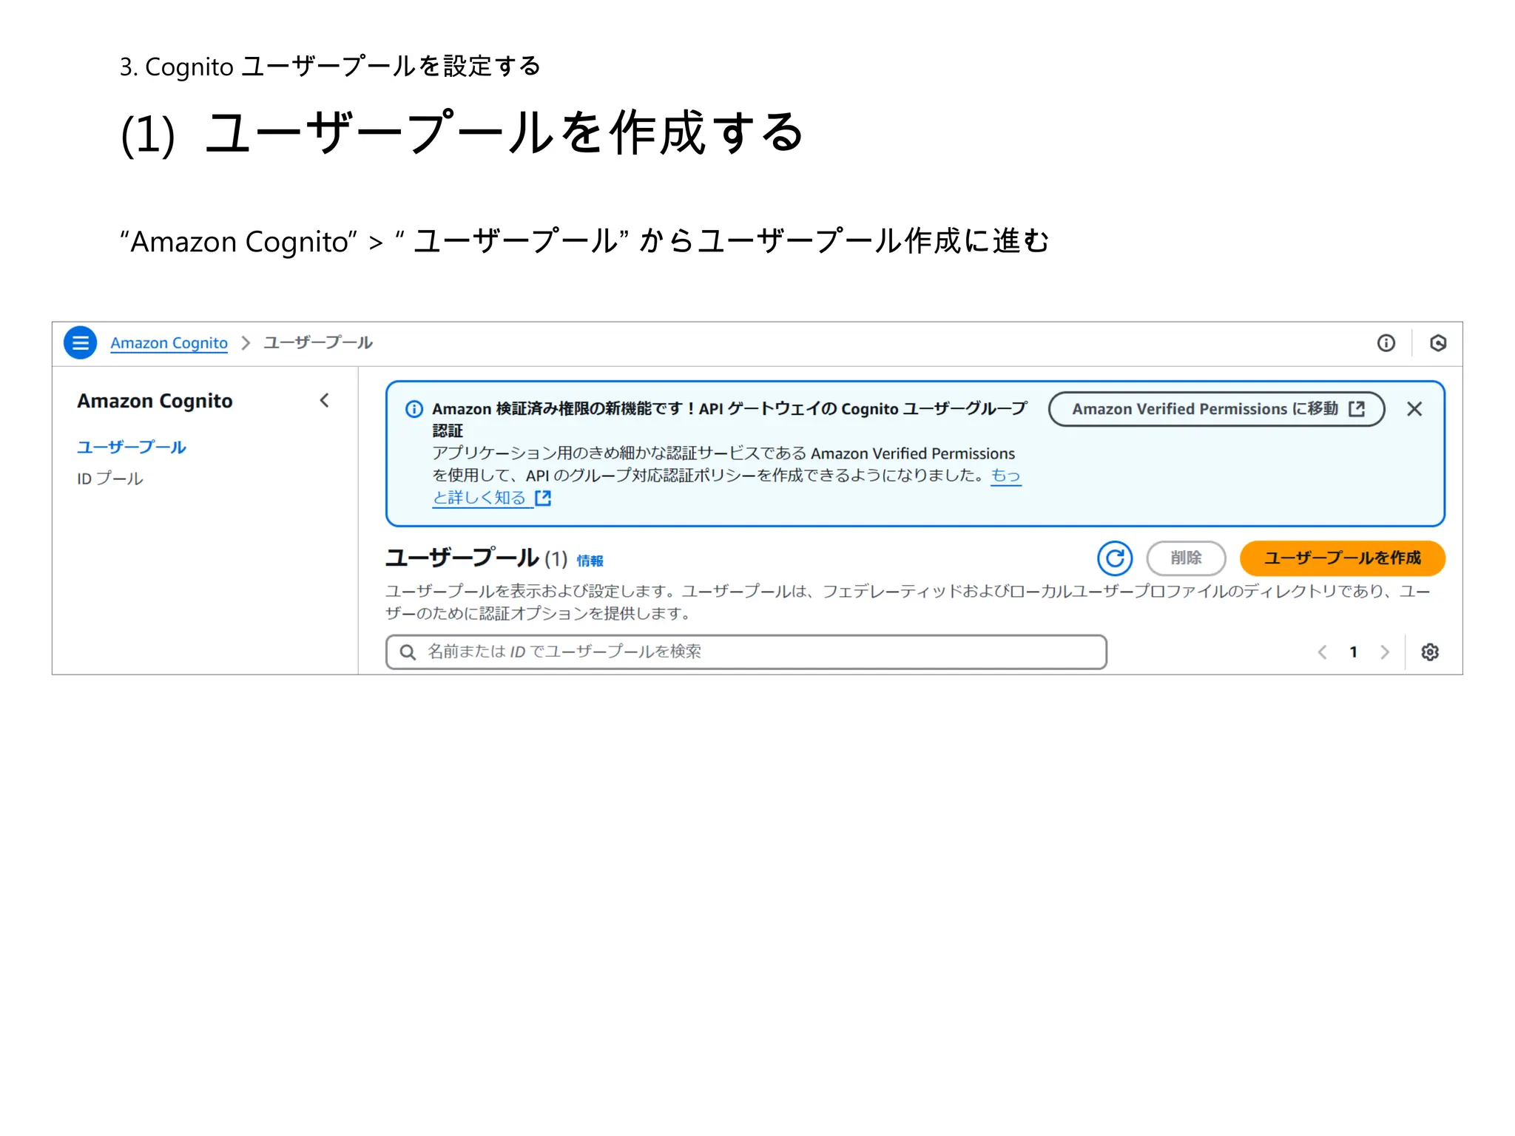1515x1136 pixels.
Task: Click the info circle icon in the banner
Action: click(414, 409)
